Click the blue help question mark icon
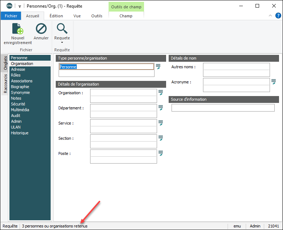The image size is (283, 230). coord(278,16)
